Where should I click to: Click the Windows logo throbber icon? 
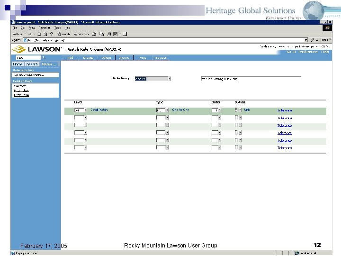(x=327, y=28)
